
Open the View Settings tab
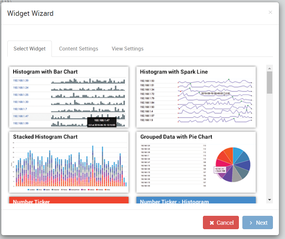(128, 49)
